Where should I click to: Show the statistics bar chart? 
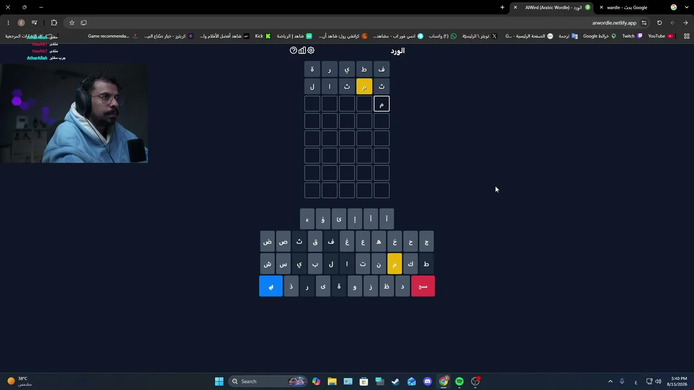pos(302,50)
